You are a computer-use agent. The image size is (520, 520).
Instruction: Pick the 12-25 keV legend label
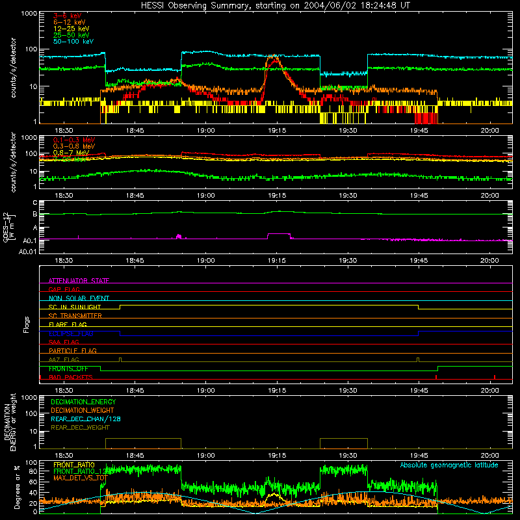[x=71, y=29]
